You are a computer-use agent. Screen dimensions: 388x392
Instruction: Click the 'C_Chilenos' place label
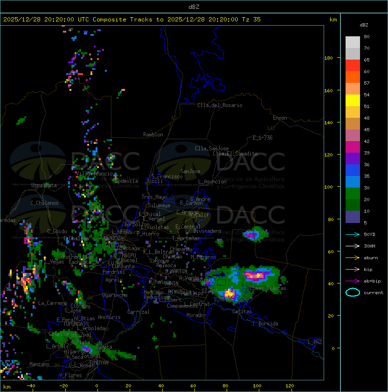coord(44,203)
